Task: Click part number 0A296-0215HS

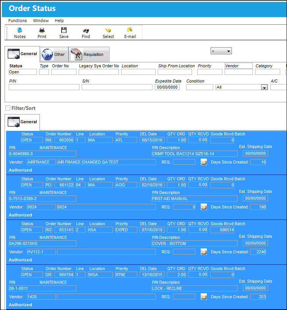Action: [x=43, y=243]
